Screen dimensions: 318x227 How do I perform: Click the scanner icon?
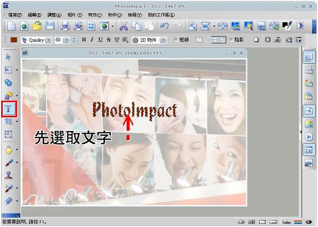click(x=206, y=26)
